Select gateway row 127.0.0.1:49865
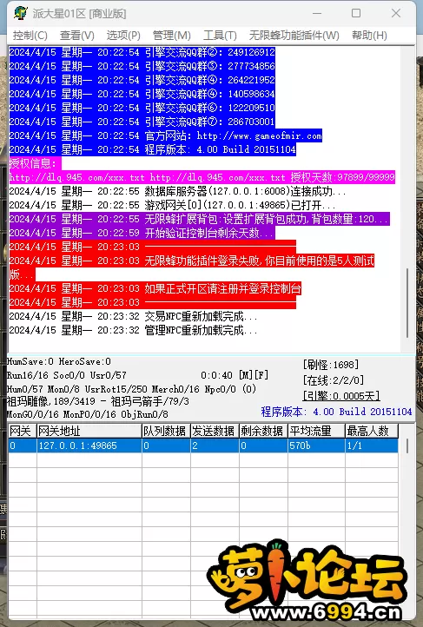The width and height of the screenshot is (423, 627). point(203,445)
